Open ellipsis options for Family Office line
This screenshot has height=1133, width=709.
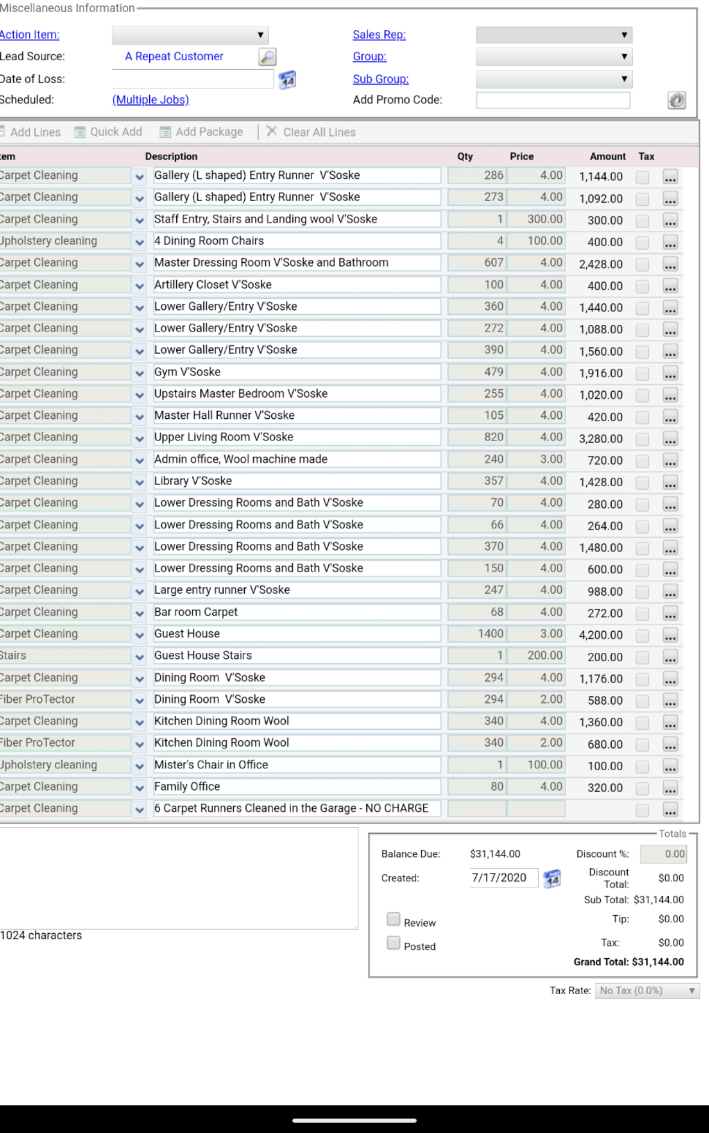(x=670, y=788)
